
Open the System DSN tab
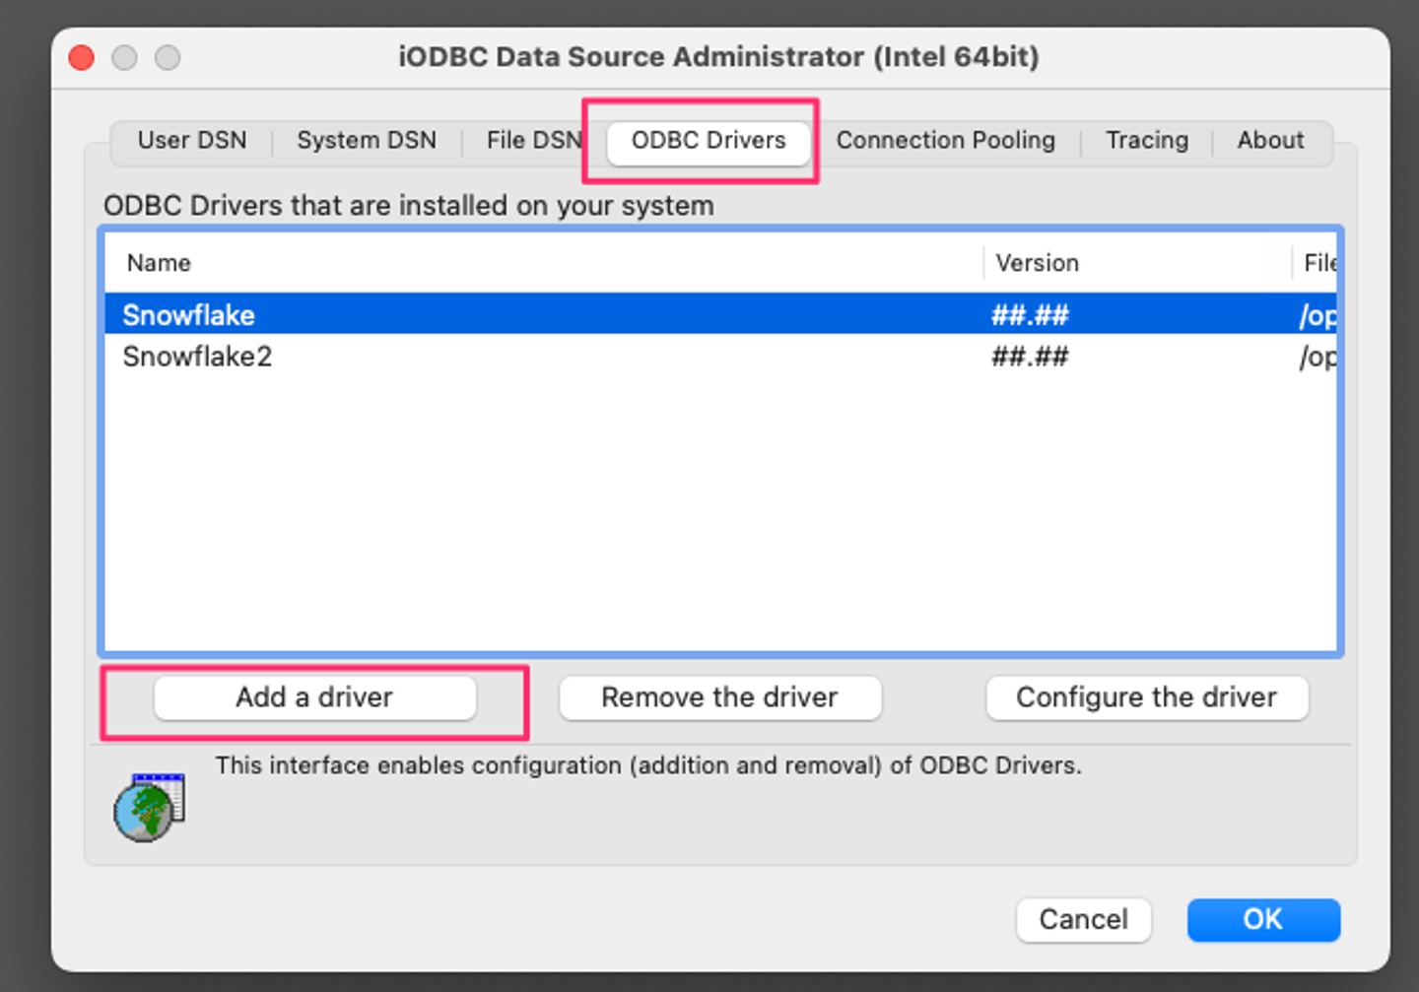[367, 141]
